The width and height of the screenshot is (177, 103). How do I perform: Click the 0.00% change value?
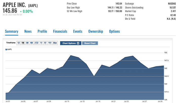click(28, 11)
